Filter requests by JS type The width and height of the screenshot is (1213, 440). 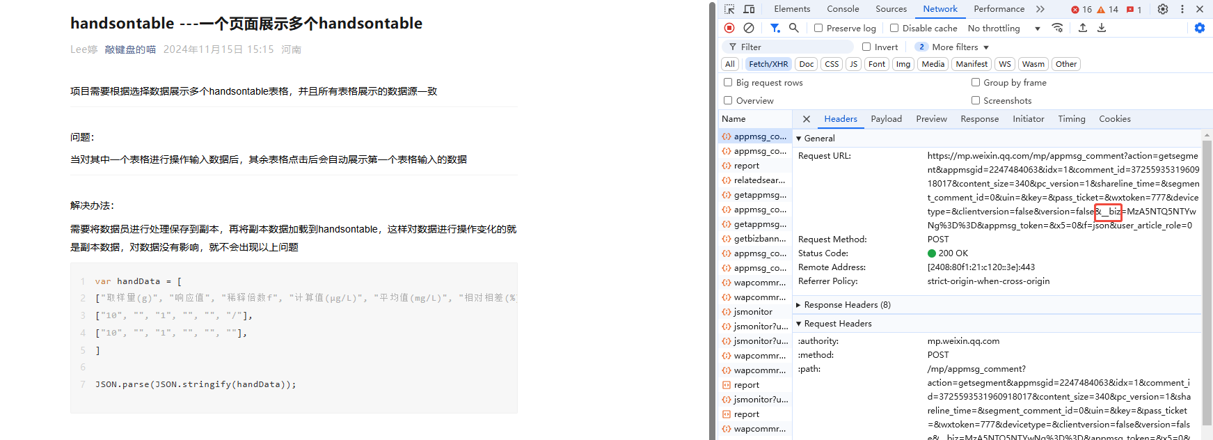click(853, 64)
